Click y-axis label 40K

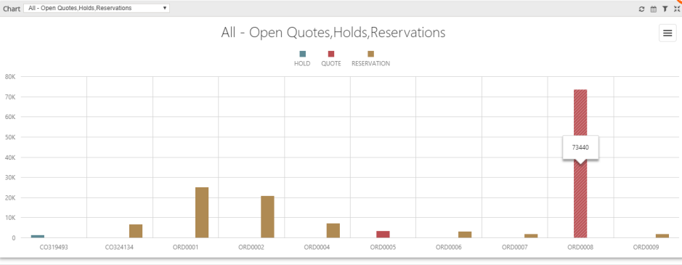point(10,157)
